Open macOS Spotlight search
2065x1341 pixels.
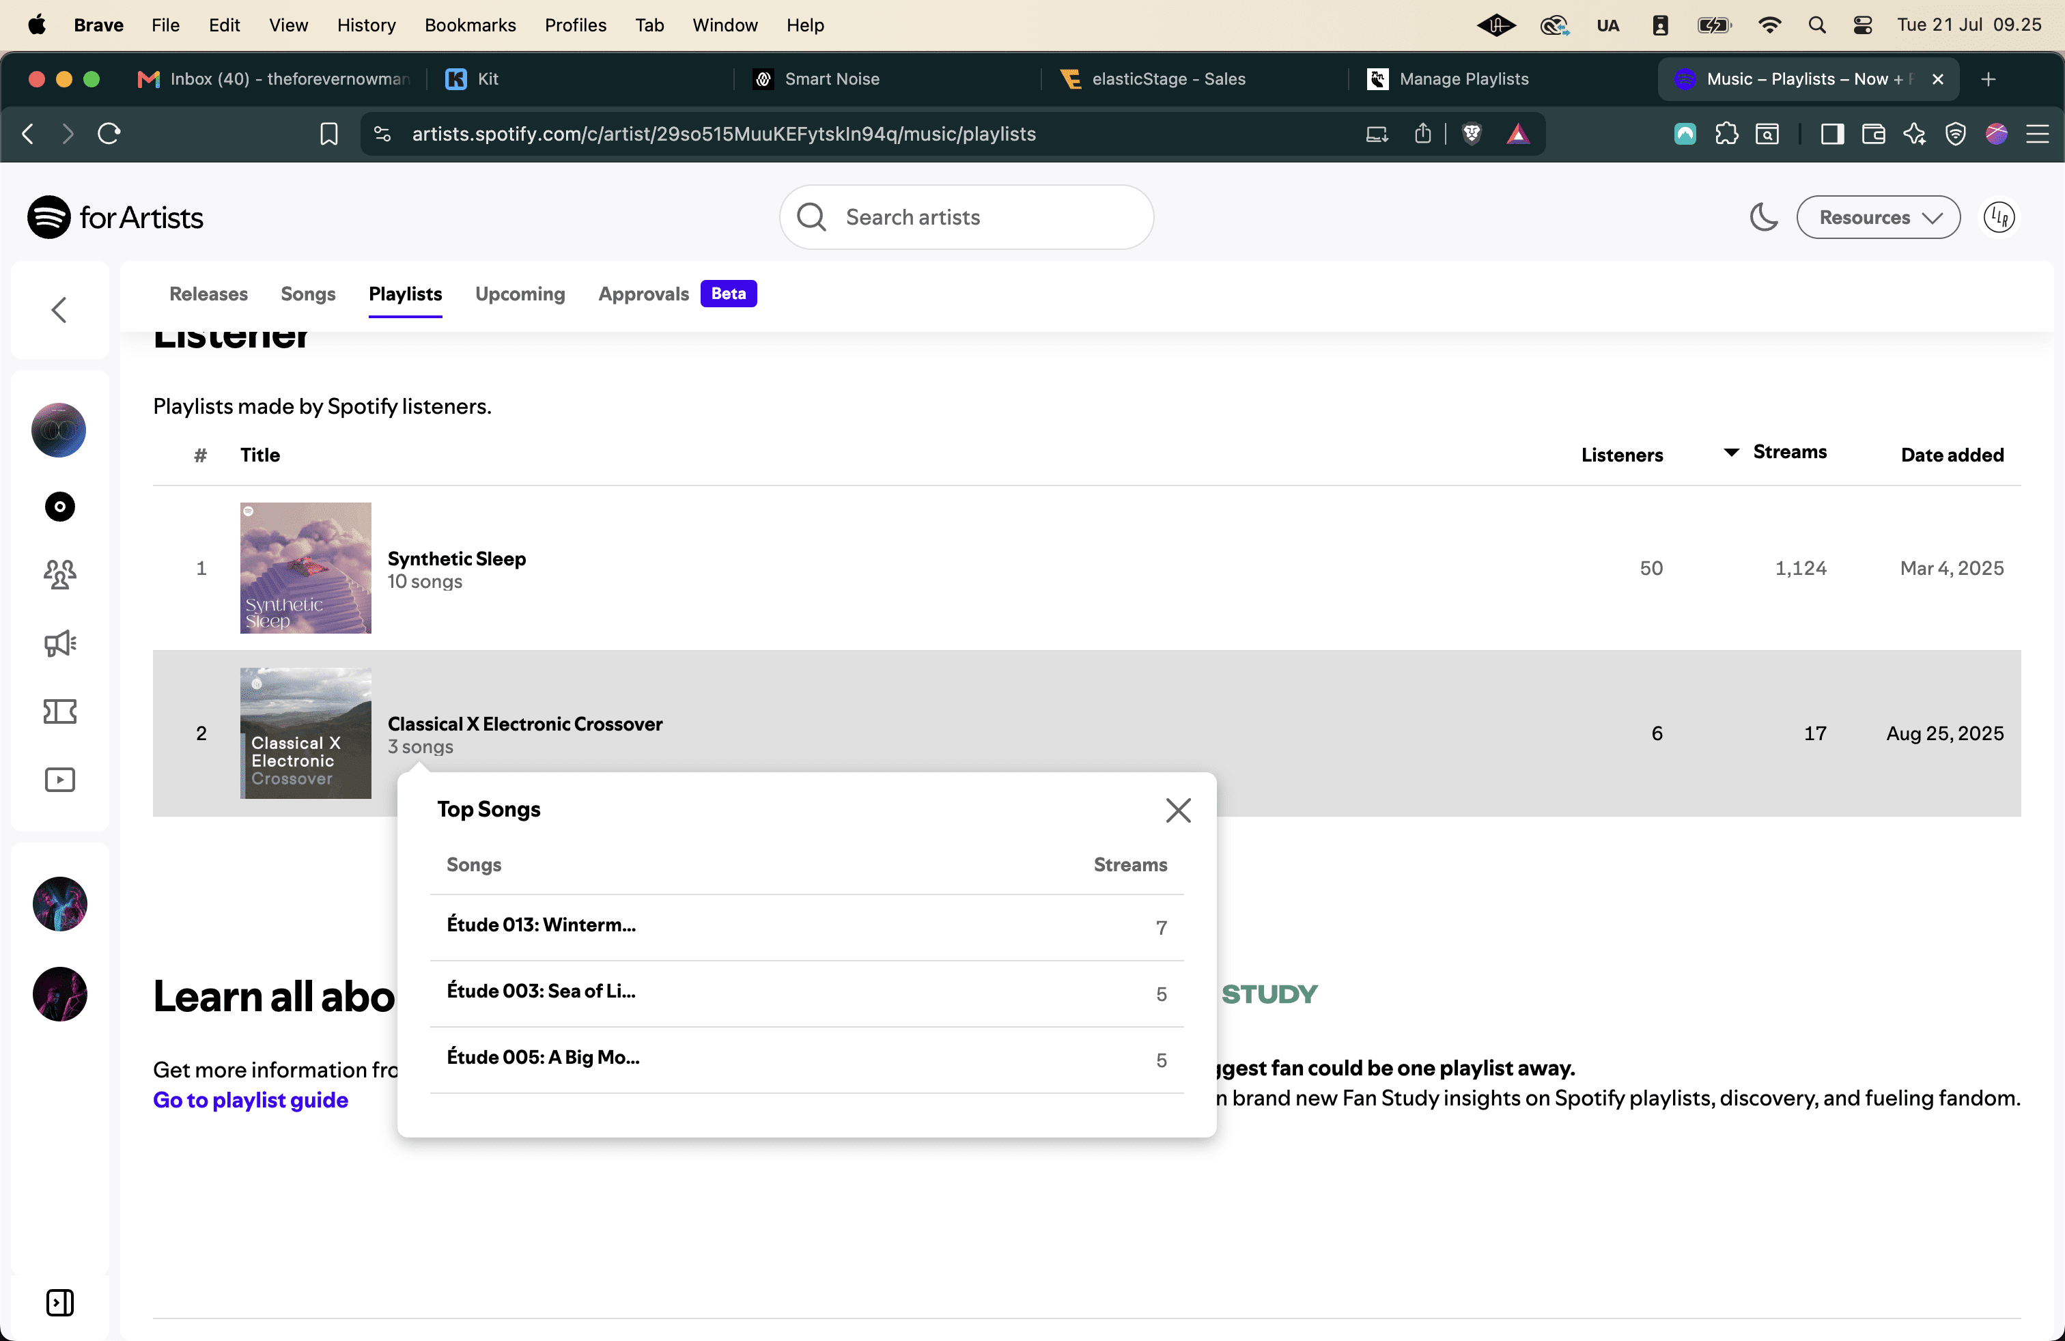(1817, 25)
